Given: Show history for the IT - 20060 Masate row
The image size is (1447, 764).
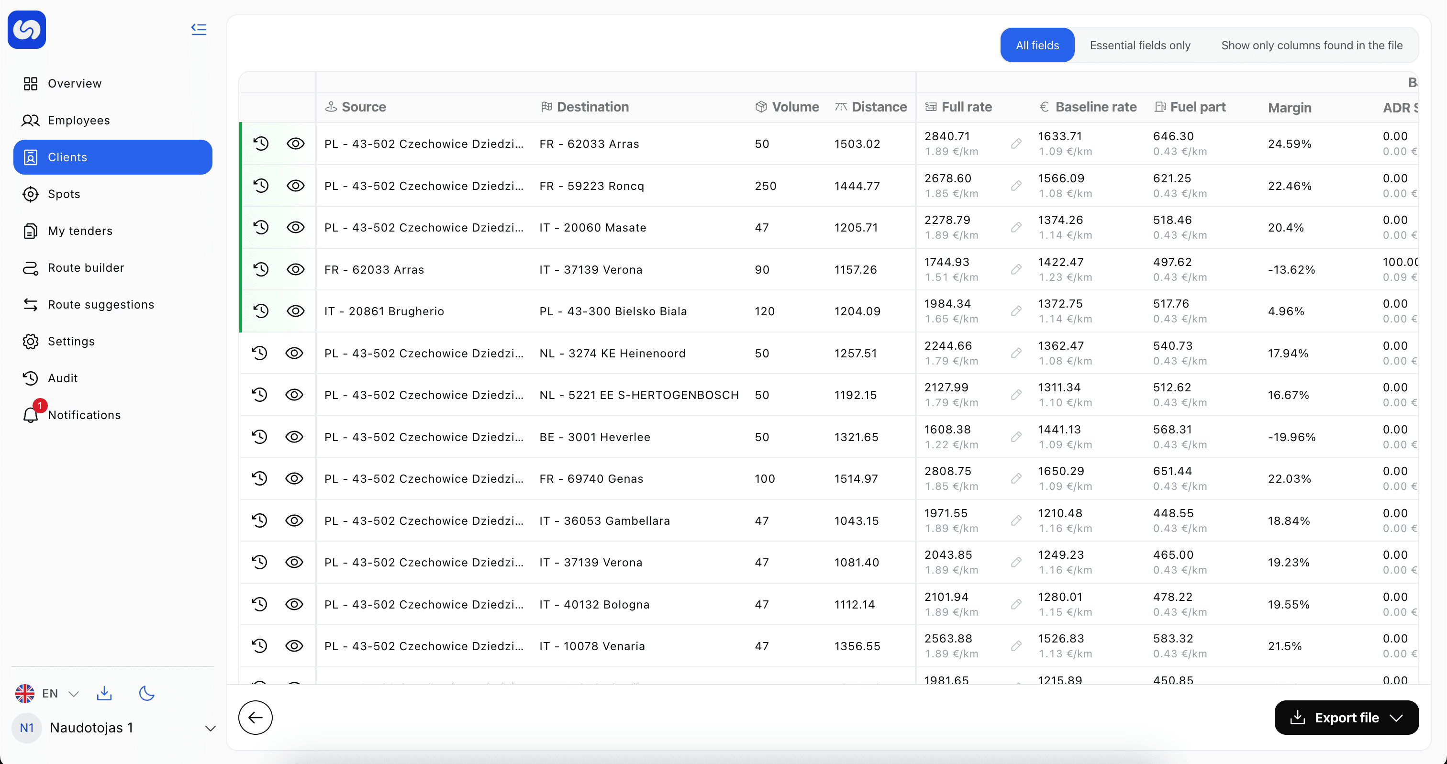Looking at the screenshot, I should point(261,228).
